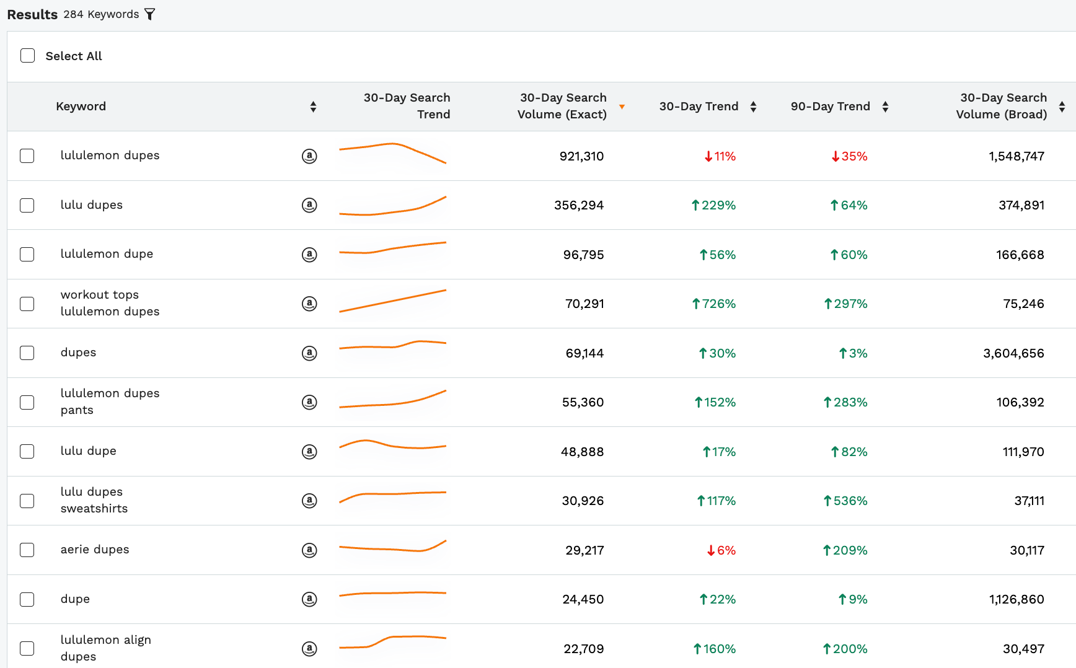Sort by 30-Day Search Volume (Exact) arrow
Screen dimensions: 1076x668
point(622,107)
